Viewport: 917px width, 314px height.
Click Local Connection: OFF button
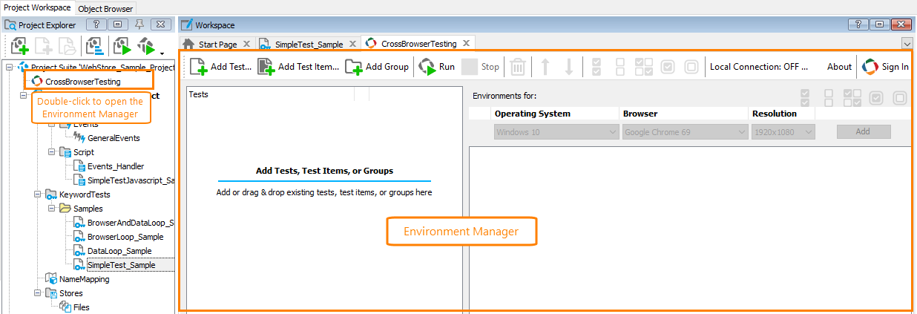(x=759, y=67)
